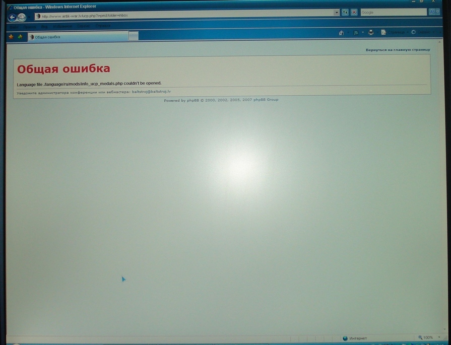Open the Favorites Center star icon
This screenshot has height=345, width=451.
[x=11, y=37]
